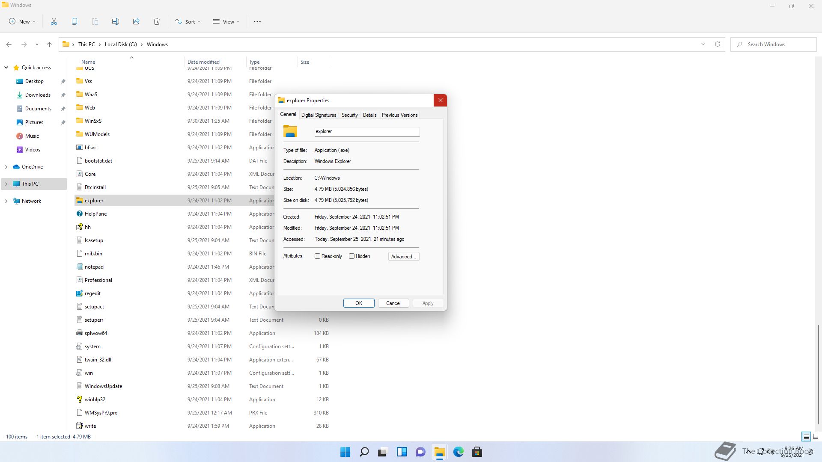Click the Cut scissors icon in toolbar
This screenshot has height=462, width=822.
54,21
